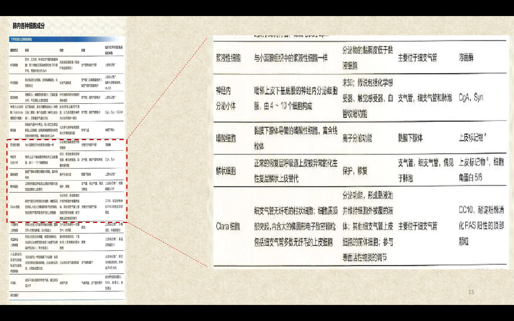The height and width of the screenshot is (321, 514).
Task: Click 浆液性细胞 in the enlarged table
Action: (x=228, y=58)
